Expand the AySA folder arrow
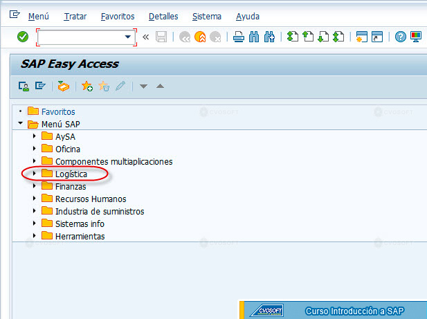Image resolution: width=427 pixels, height=319 pixels. pos(35,136)
